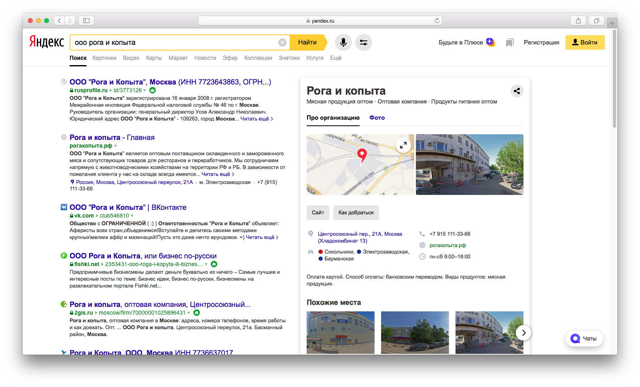The image size is (640, 387).
Task: Expand рогакопыта.рф result dropdown arrow
Action: point(116,146)
